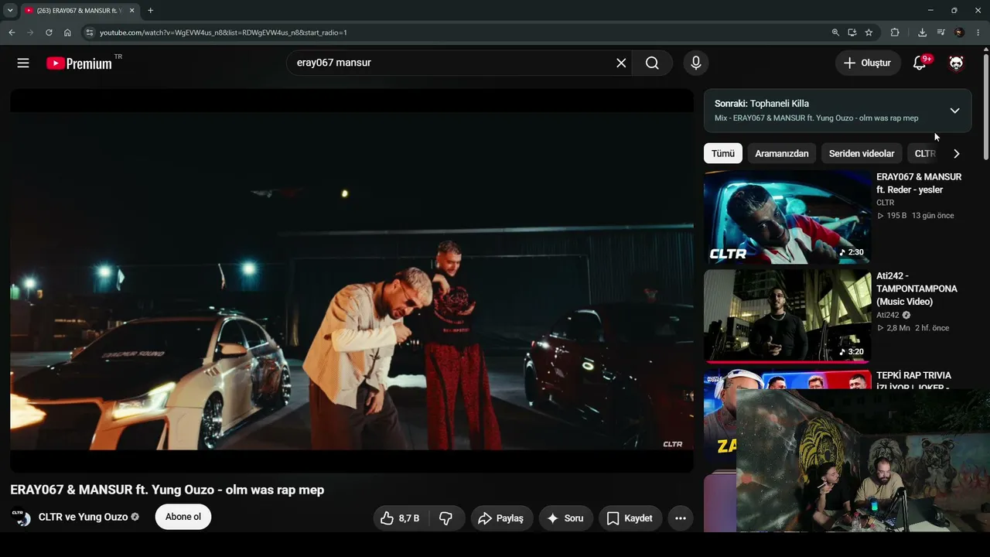
Task: Open the TEPKİ RAP TRIVIA video title
Action: click(914, 381)
